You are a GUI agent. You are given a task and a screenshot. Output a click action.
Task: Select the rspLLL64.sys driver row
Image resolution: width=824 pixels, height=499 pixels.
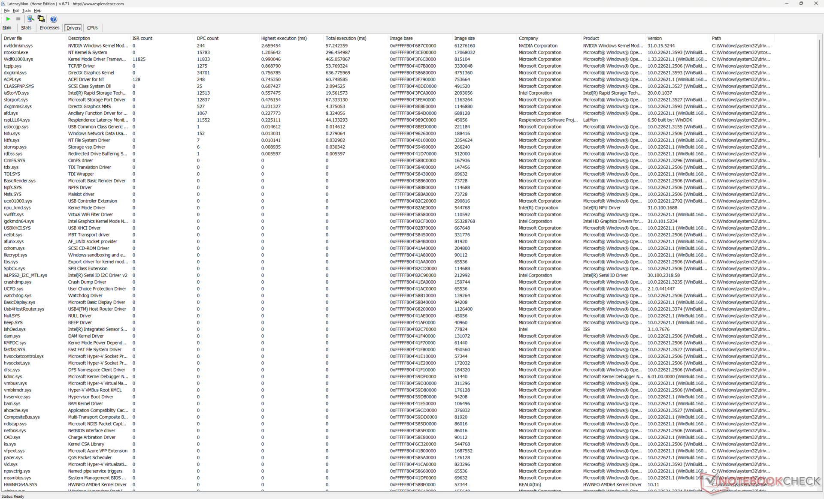point(17,120)
